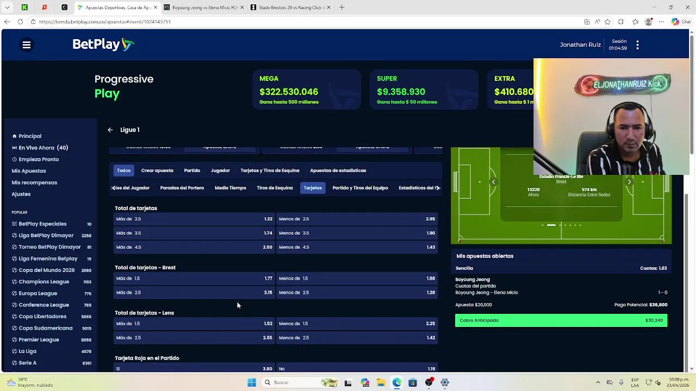The width and height of the screenshot is (696, 391).
Task: Open Copa Libertadores in the sidebar
Action: click(52, 317)
